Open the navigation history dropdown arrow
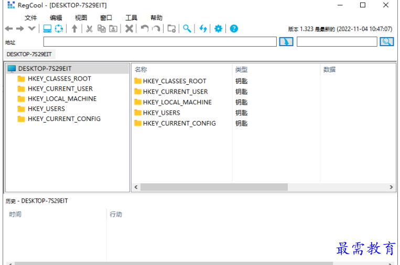 [x=31, y=28]
